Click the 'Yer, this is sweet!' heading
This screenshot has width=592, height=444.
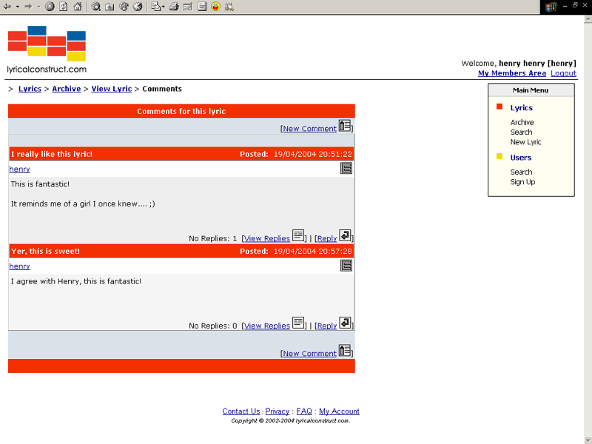(45, 251)
